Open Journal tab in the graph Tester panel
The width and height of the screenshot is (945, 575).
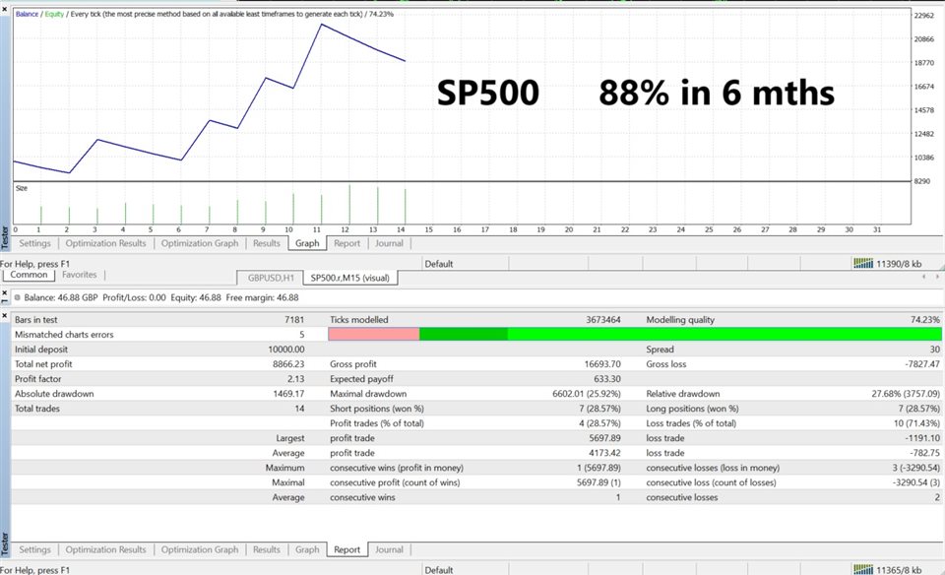[x=389, y=243]
